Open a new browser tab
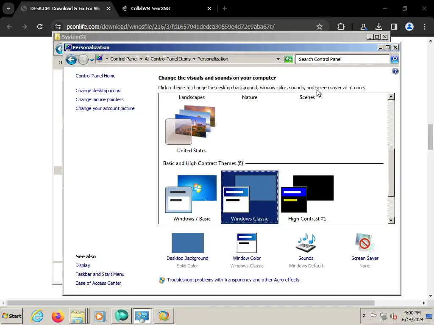Viewport: 434px width, 325px height. [225, 8]
